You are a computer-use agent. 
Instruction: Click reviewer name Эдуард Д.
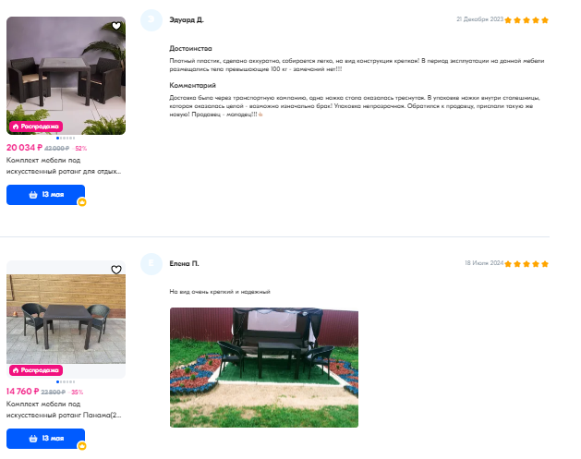tap(187, 19)
